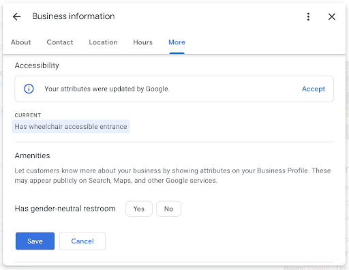
Task: Switch to the About tab
Action: point(21,42)
